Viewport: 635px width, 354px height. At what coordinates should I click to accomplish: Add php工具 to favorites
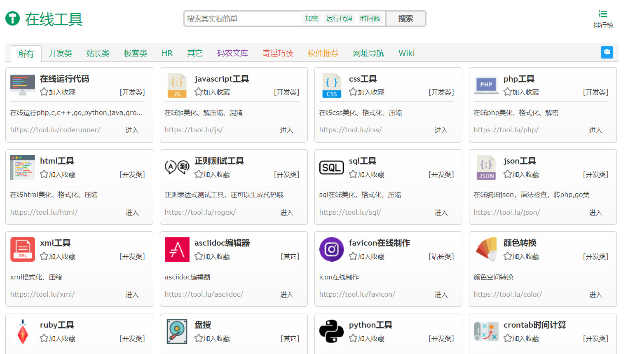[521, 92]
